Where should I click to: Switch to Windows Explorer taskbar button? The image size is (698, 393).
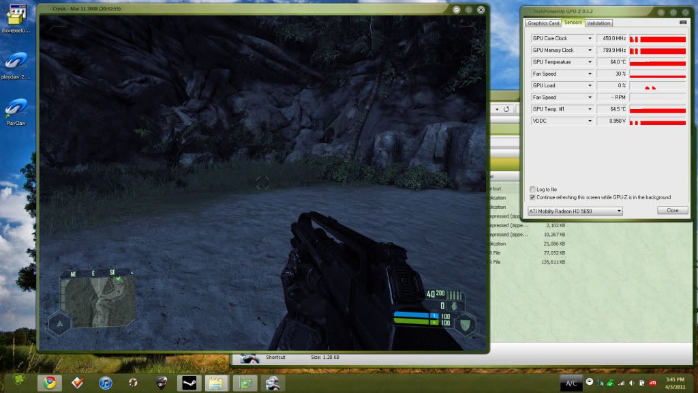(217, 383)
